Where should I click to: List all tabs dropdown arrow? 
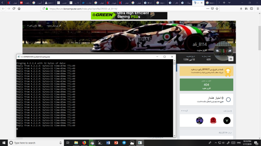pyautogui.click(x=229, y=3)
